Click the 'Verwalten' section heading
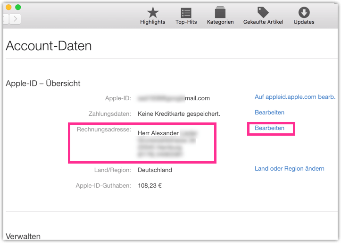Image resolution: width=341 pixels, height=243 pixels. 23,236
